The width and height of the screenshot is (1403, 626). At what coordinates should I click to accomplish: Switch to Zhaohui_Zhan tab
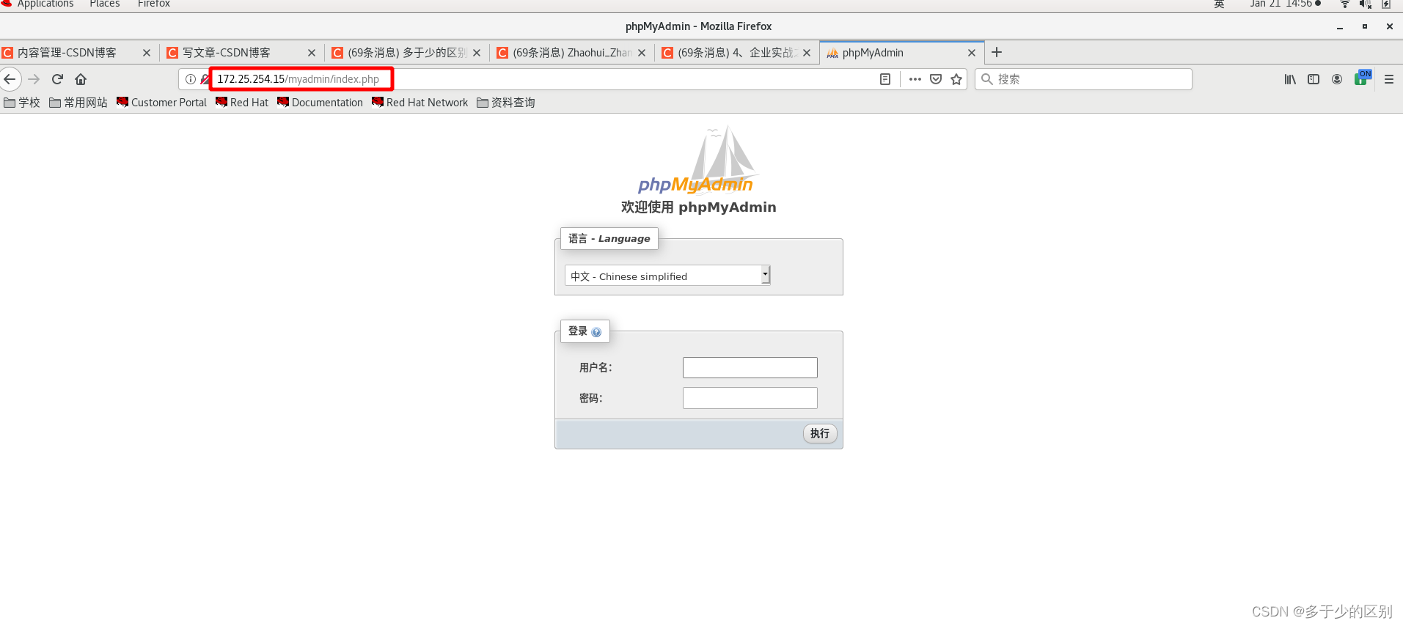pyautogui.click(x=571, y=53)
